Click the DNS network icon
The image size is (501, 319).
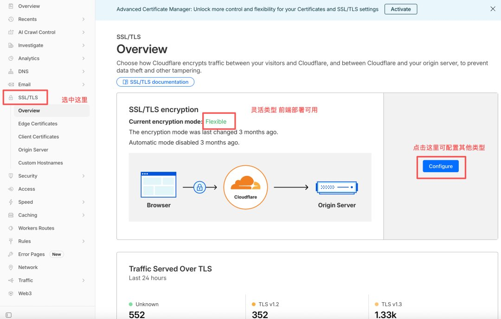tap(11, 71)
